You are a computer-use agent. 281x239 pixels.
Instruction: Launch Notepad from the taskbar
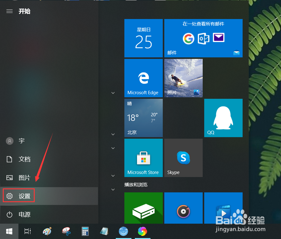104,231
